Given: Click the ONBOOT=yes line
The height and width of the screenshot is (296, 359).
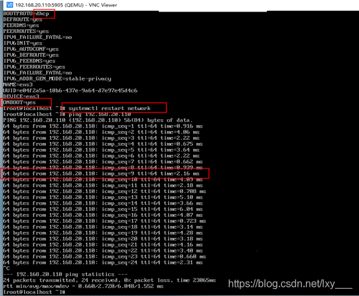Looking at the screenshot, I should (x=19, y=102).
